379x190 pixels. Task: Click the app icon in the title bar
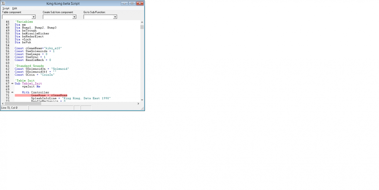tap(3, 3)
